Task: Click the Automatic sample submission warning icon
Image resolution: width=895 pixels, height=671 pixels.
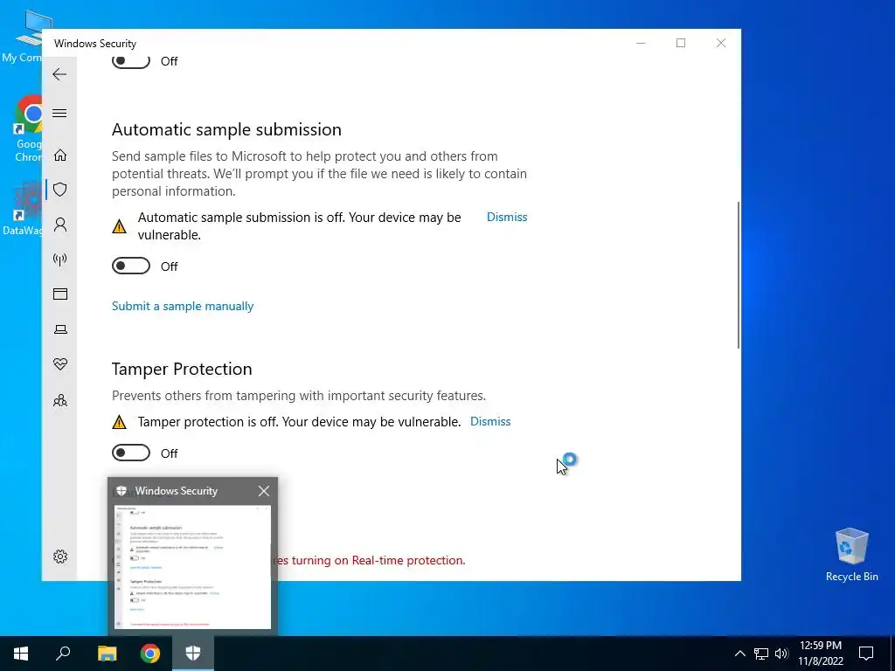Action: click(119, 226)
